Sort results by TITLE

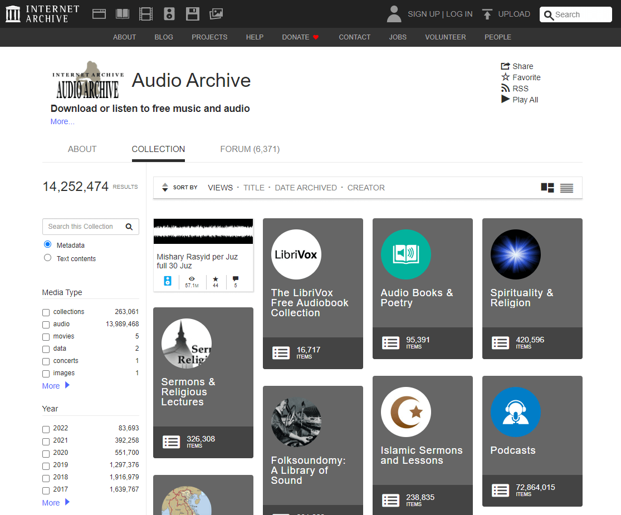pyautogui.click(x=254, y=188)
